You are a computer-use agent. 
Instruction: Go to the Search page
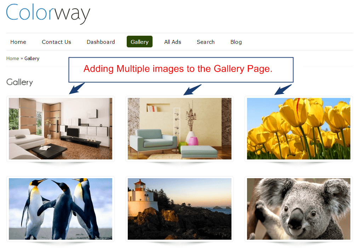pyautogui.click(x=206, y=42)
